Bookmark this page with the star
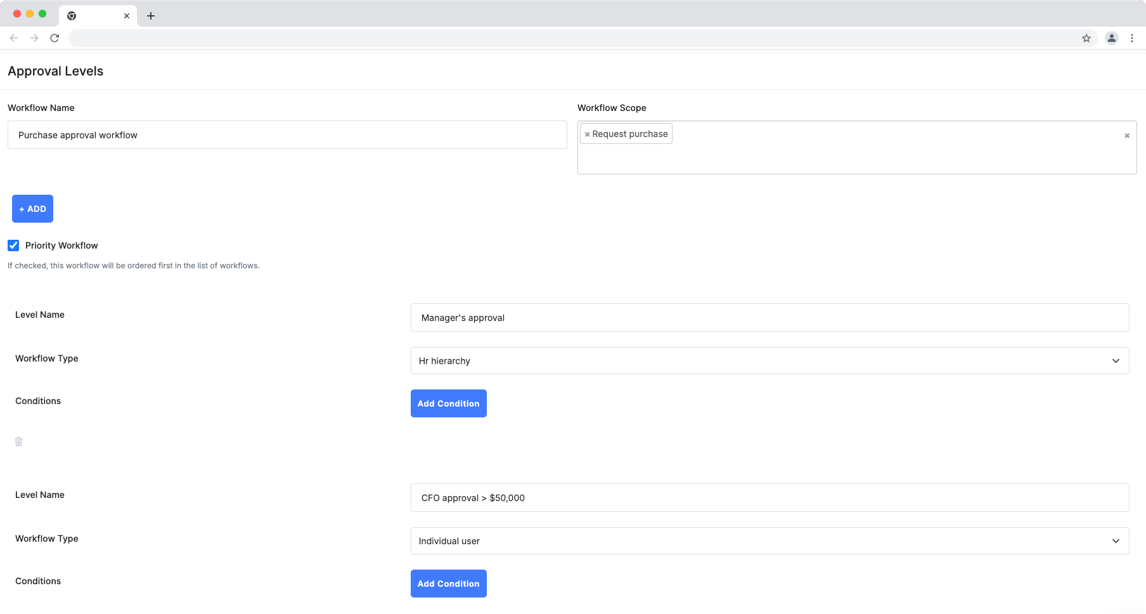The width and height of the screenshot is (1146, 614). pyautogui.click(x=1087, y=38)
